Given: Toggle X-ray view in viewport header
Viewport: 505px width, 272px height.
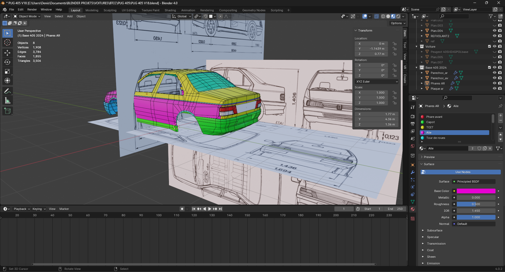Looking at the screenshot, I should click(377, 16).
